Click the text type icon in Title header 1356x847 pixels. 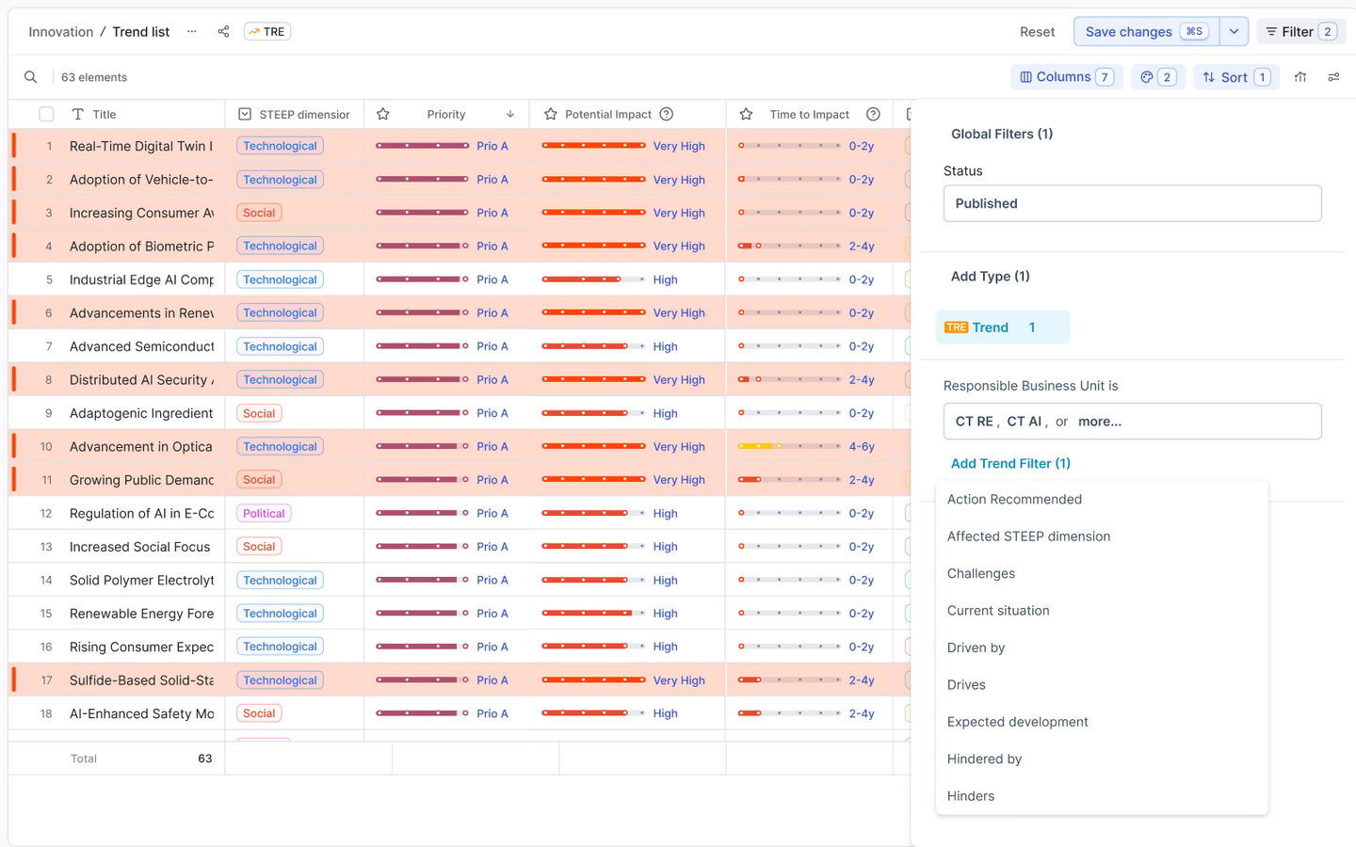[x=78, y=115]
